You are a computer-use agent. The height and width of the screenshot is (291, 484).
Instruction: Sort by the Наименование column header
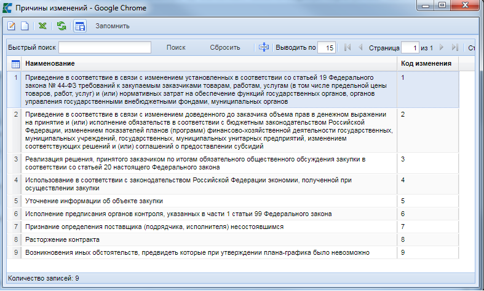[x=209, y=64]
